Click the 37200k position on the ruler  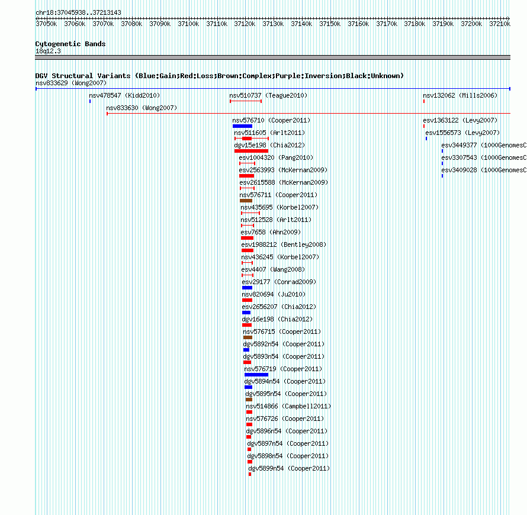coord(471,24)
